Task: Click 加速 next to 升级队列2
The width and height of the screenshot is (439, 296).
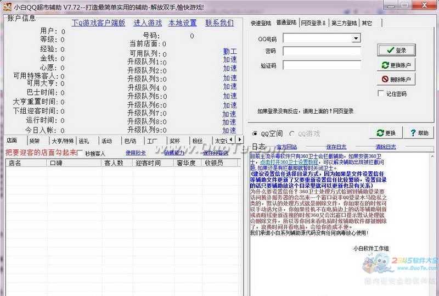Action: coord(230,69)
